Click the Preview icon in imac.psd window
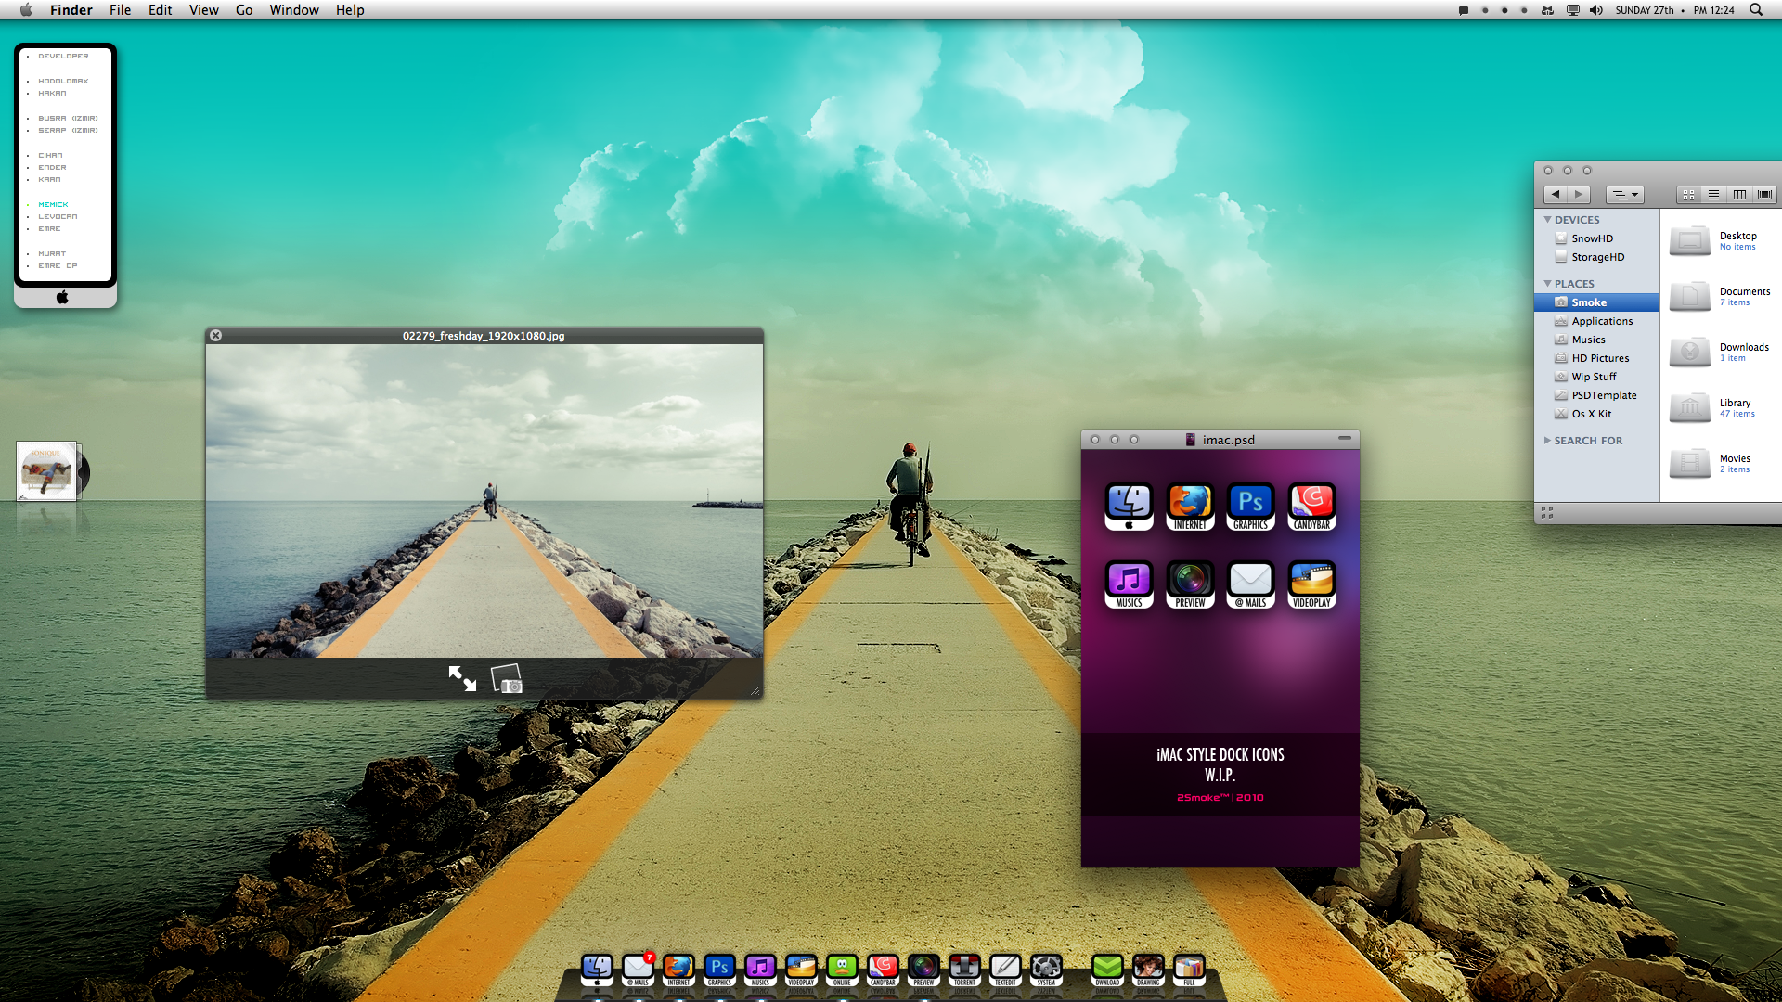 coord(1190,584)
